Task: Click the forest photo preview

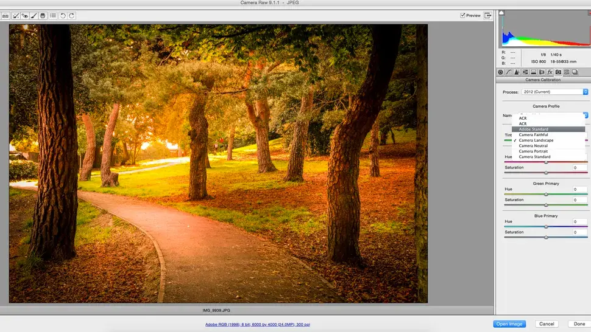Action: pyautogui.click(x=218, y=164)
